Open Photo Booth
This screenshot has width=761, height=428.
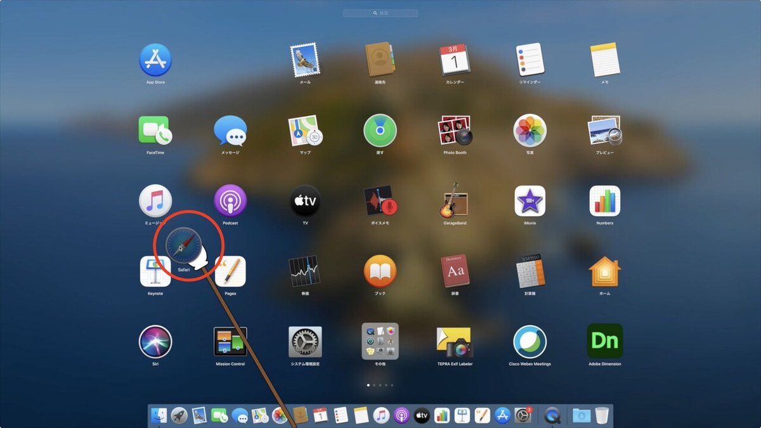click(x=455, y=131)
